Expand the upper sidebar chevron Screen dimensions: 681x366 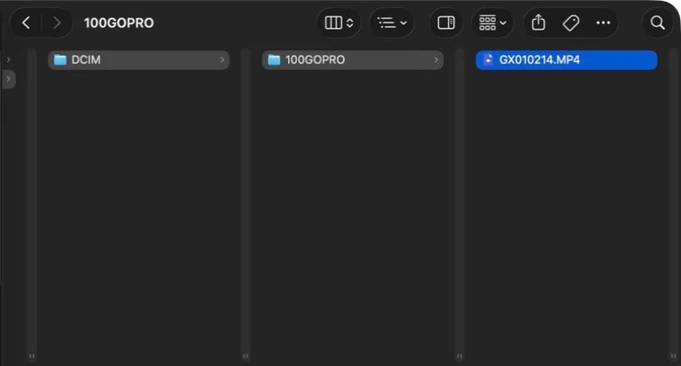(x=8, y=60)
